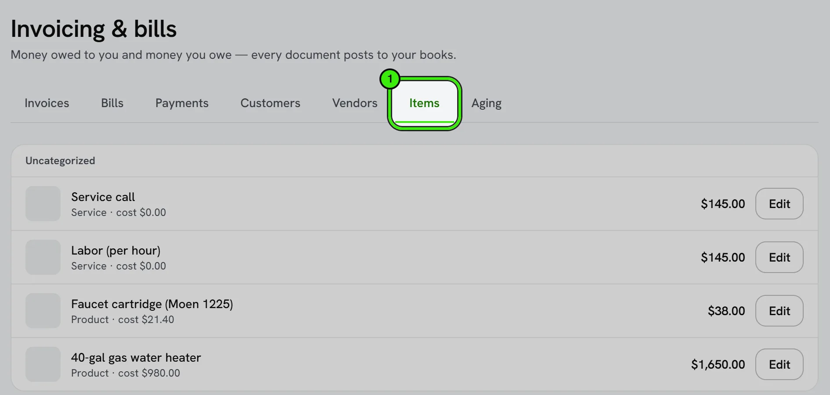Screen dimensions: 830x395
Task: Select the 'Labor (per hour)' item name
Action: click(116, 251)
